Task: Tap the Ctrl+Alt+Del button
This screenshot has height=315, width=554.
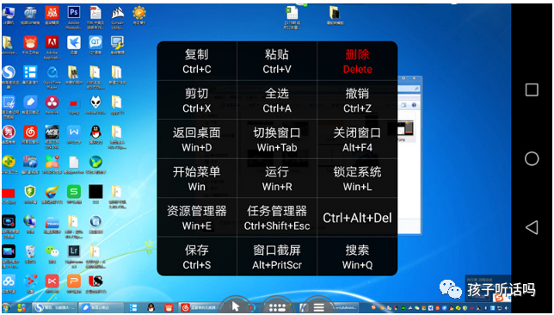Action: point(357,218)
